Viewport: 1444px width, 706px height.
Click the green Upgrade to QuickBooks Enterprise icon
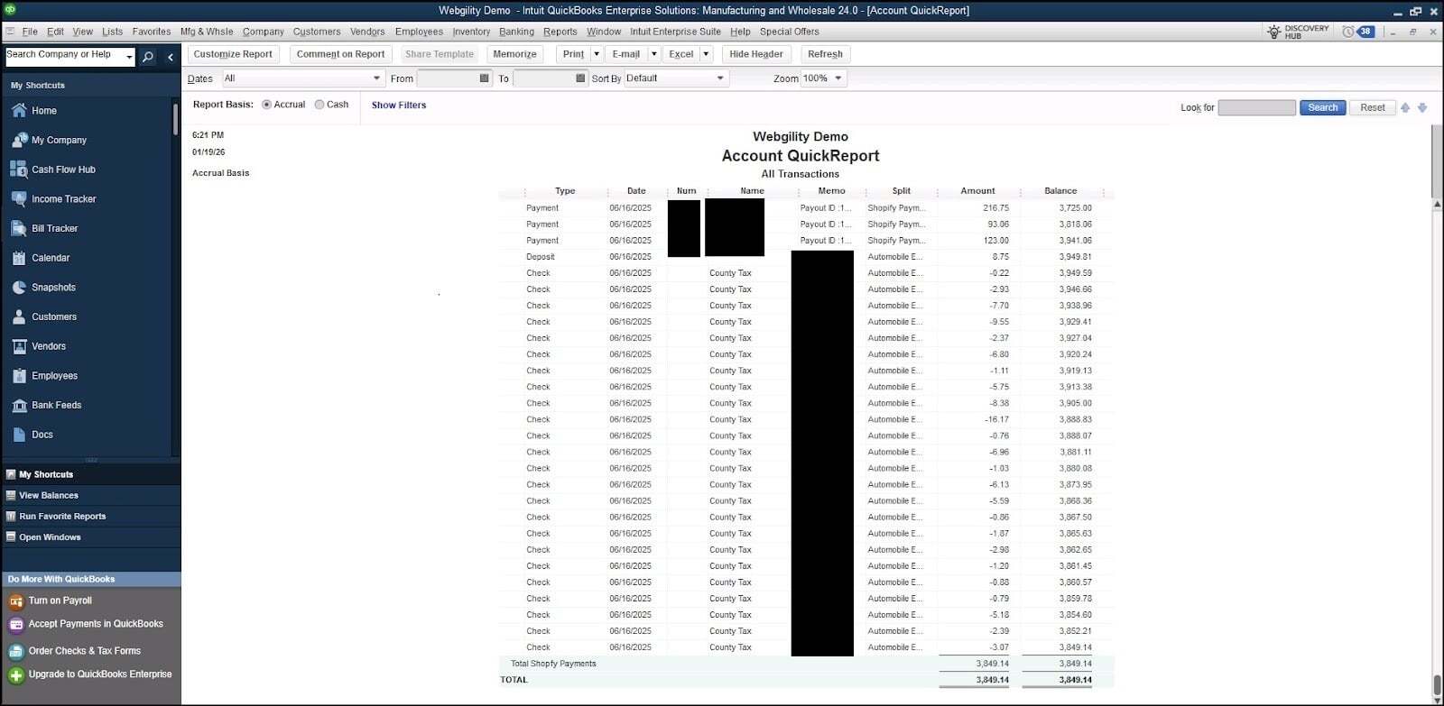pos(16,675)
